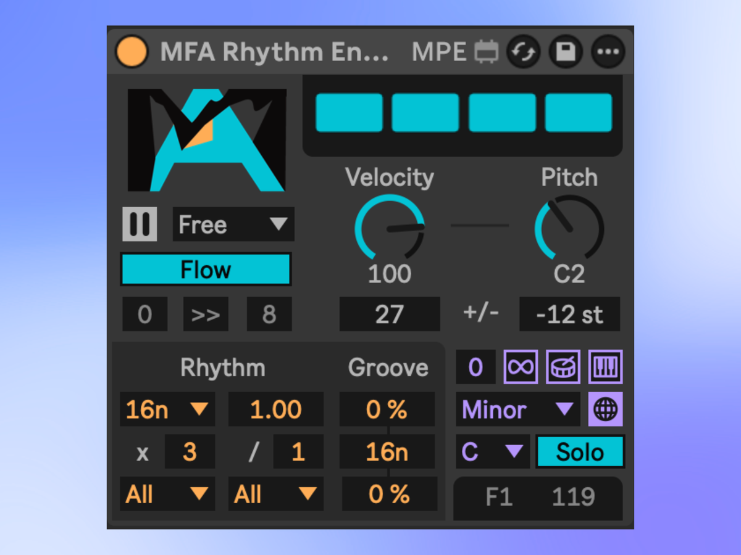Click the first cyan step pad

[350, 113]
